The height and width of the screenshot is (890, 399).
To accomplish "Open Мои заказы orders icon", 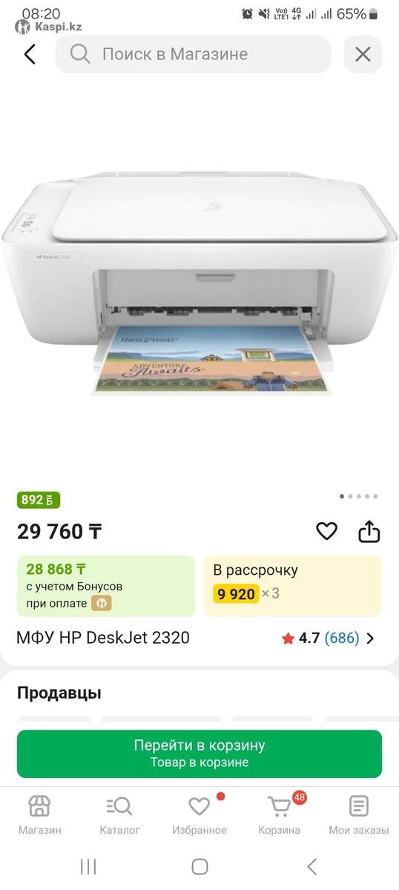I will [x=359, y=815].
